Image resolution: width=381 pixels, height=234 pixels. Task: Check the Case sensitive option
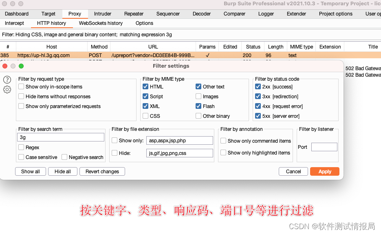(x=21, y=157)
